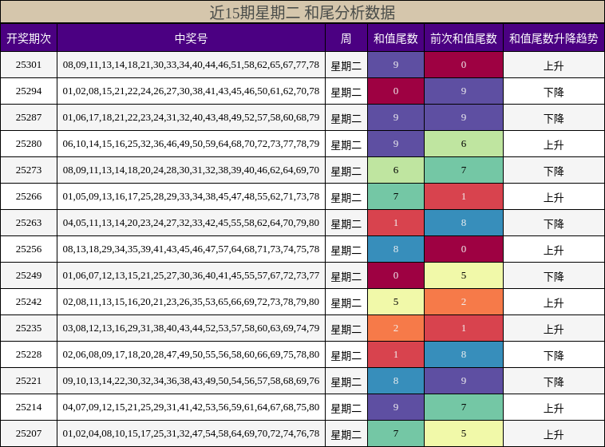Click 前次和值尾数 cell 5 in row 25249
605x447 pixels.
pyautogui.click(x=464, y=275)
